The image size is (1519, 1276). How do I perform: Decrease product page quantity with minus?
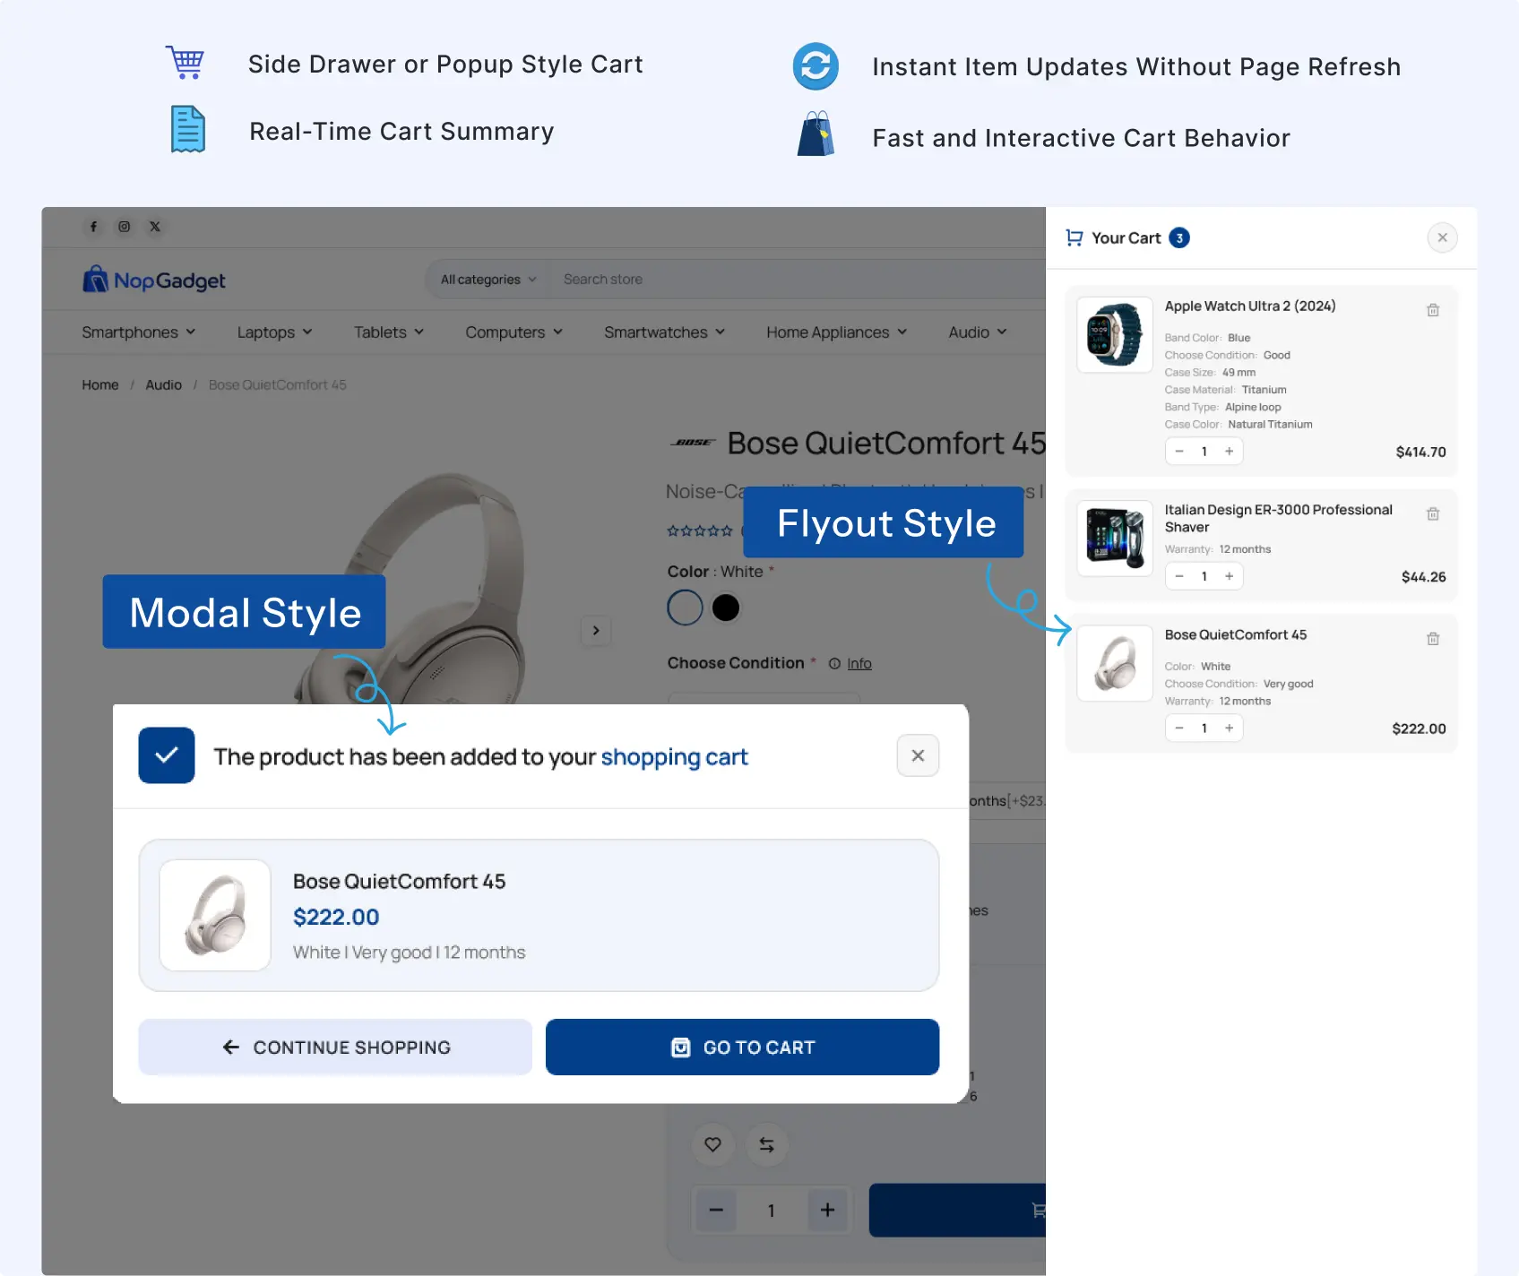pos(716,1211)
